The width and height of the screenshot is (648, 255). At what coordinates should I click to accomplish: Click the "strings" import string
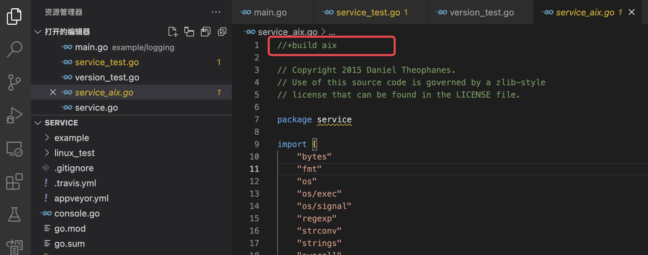(x=319, y=243)
